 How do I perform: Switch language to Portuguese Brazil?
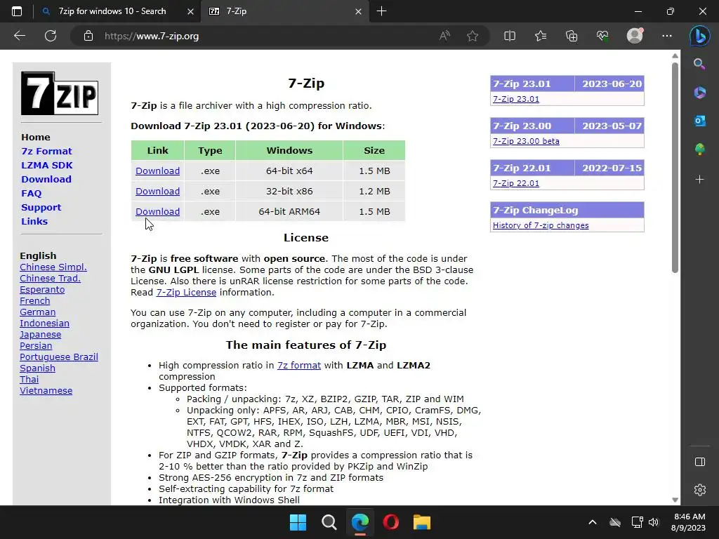click(x=59, y=357)
